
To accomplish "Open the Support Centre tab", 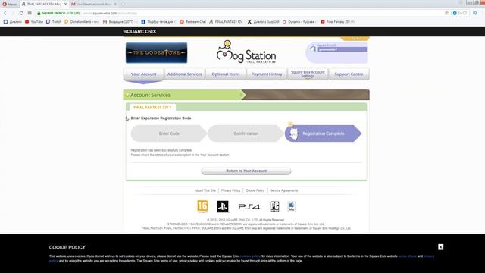I will 349,74.
